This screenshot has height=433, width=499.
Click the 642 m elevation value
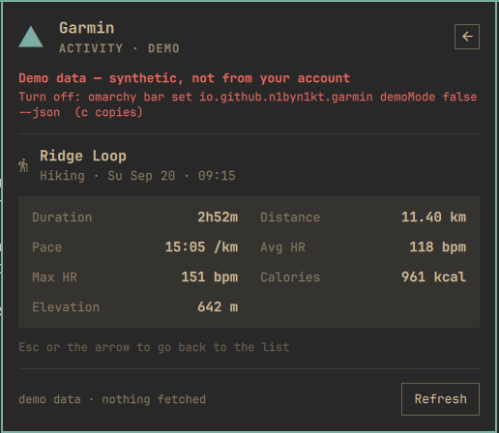[x=218, y=307]
